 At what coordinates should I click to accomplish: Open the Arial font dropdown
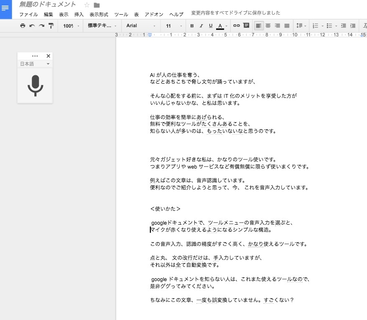(141, 26)
